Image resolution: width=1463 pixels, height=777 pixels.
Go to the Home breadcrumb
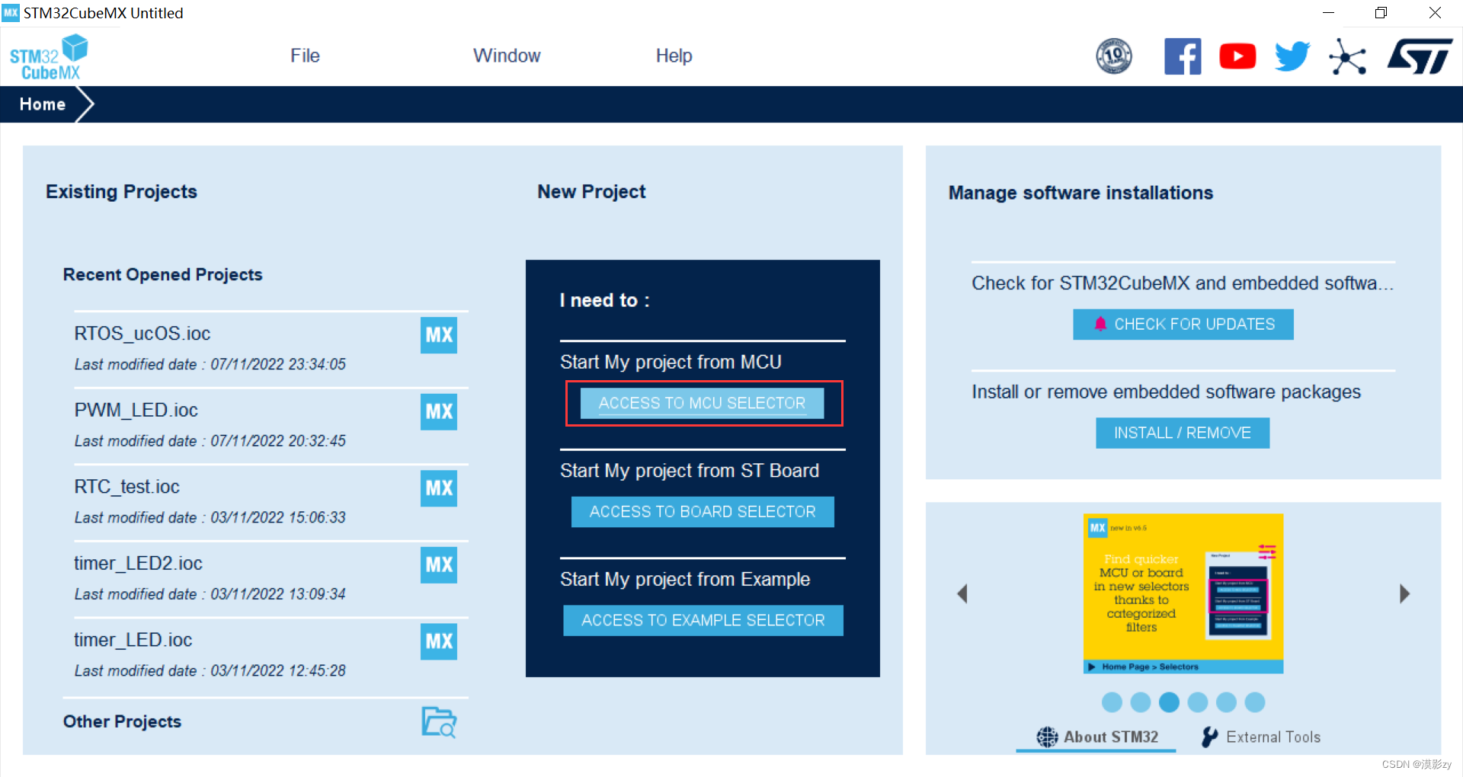pyautogui.click(x=42, y=104)
